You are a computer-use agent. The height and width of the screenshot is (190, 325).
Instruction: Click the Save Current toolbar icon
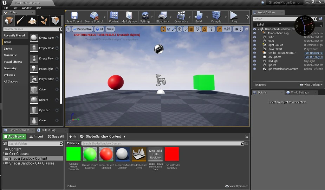(x=74, y=17)
